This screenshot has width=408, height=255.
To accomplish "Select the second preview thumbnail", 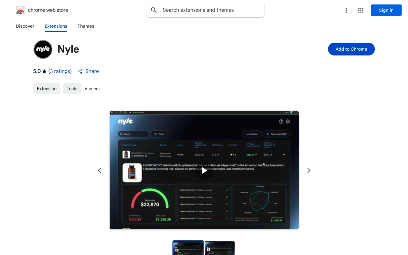I will point(220,248).
